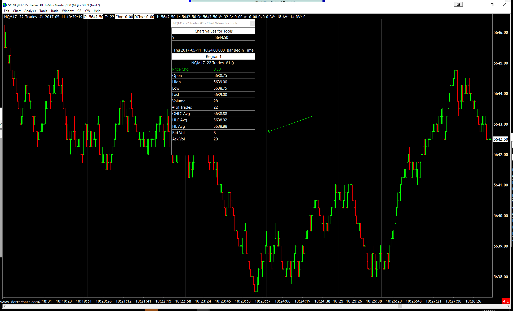Open the Help menu
The image size is (513, 311).
(97, 11)
